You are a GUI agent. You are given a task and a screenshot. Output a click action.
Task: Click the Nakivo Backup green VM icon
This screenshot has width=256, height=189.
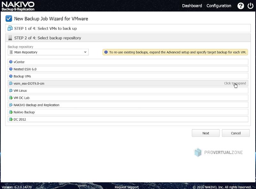(x=11, y=112)
